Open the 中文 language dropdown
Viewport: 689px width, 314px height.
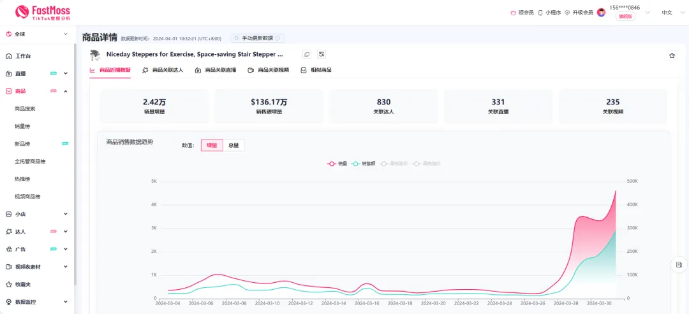pyautogui.click(x=670, y=12)
